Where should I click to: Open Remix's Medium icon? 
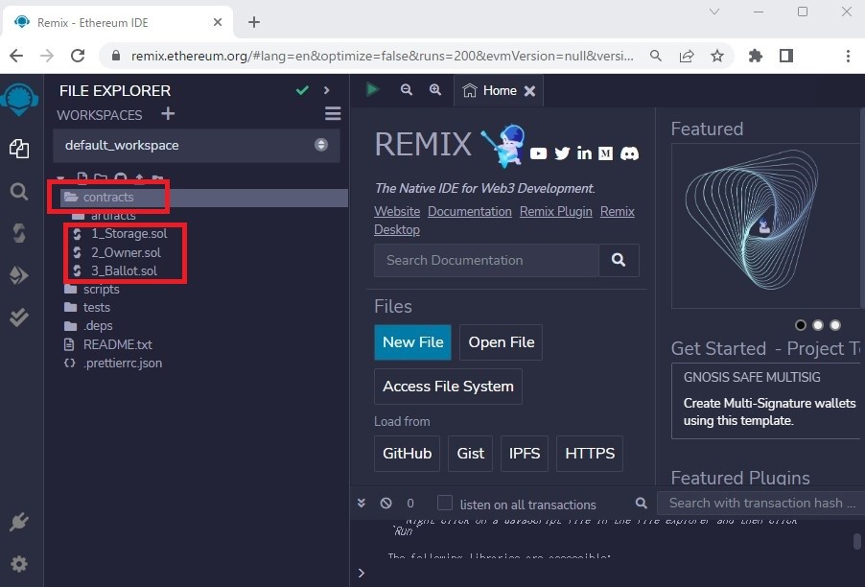click(x=606, y=153)
